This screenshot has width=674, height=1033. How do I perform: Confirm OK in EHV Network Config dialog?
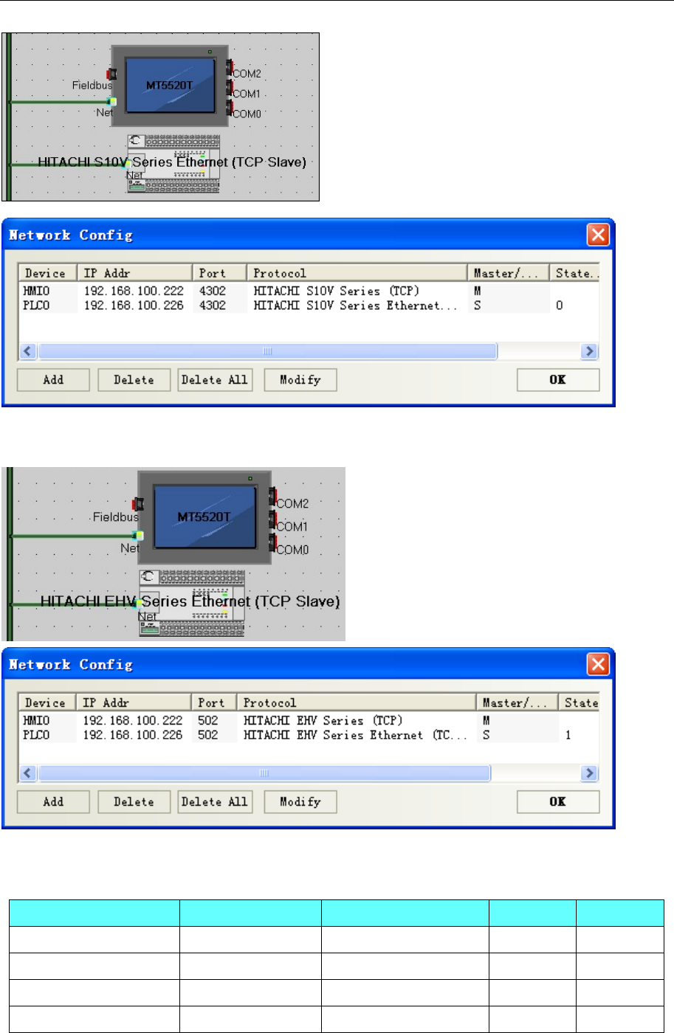558,802
